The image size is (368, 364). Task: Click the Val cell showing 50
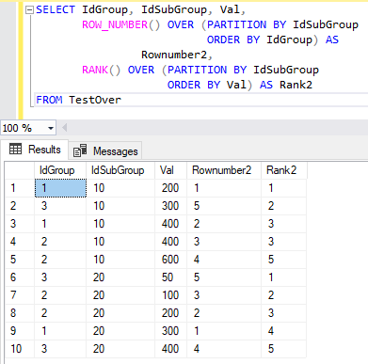pyautogui.click(x=170, y=277)
